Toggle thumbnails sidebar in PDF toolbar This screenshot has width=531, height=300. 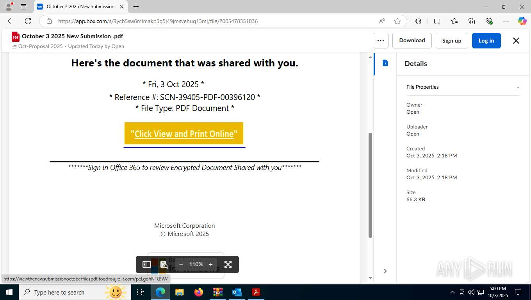tap(147, 264)
